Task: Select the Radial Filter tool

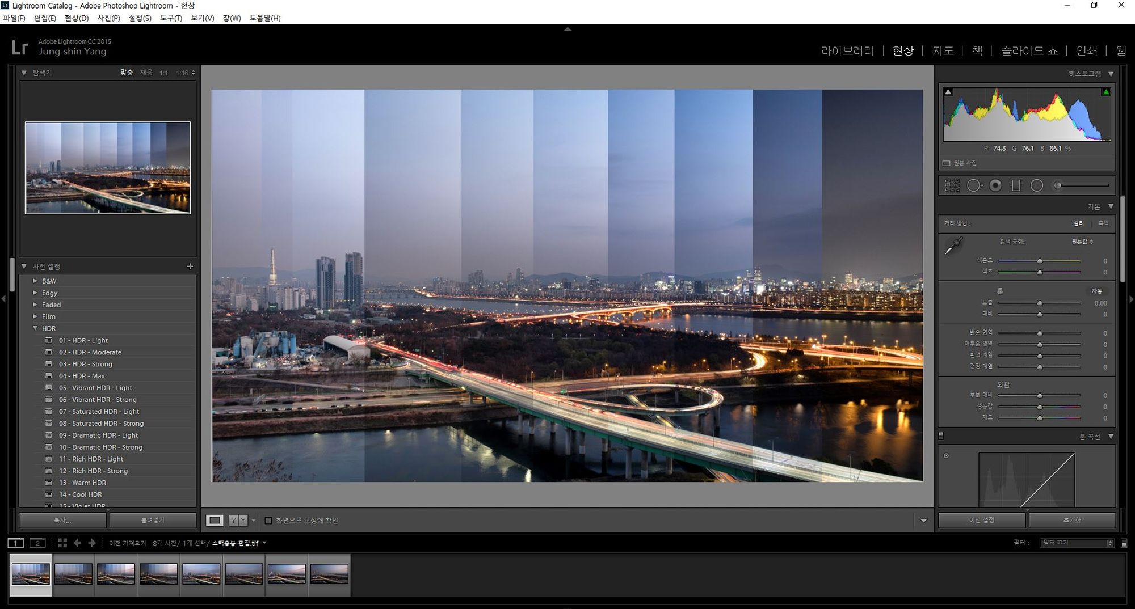Action: pyautogui.click(x=1036, y=185)
